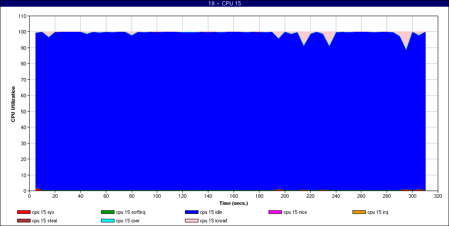Click the 50 label on y-axis
Viewport: 449px width, 226px height.
tap(24, 111)
